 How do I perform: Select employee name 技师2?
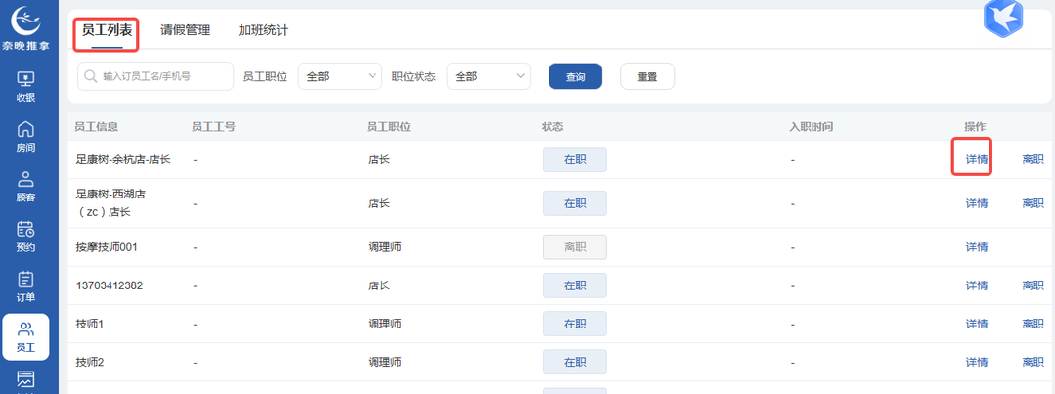pos(90,363)
